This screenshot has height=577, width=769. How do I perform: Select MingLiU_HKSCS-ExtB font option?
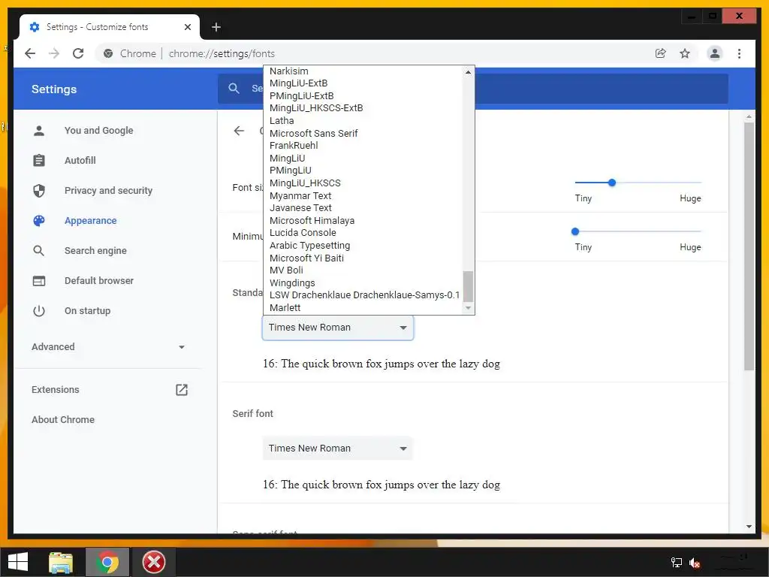tap(363, 108)
